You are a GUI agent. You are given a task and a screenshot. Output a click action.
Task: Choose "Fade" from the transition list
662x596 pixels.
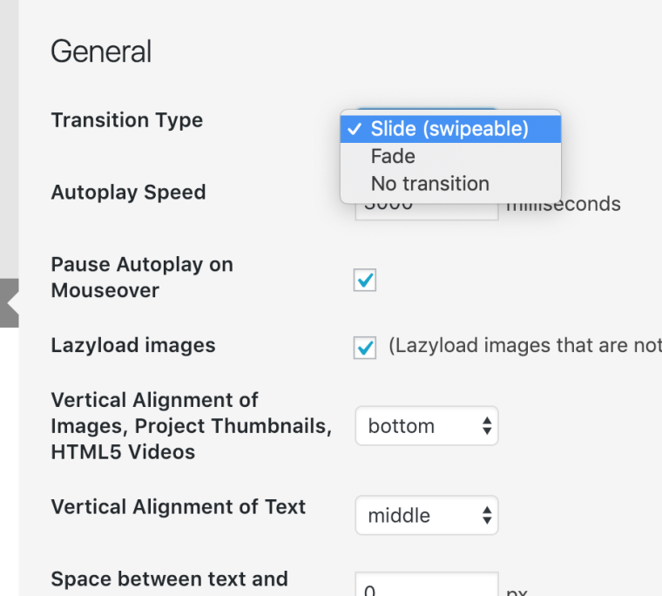click(393, 157)
